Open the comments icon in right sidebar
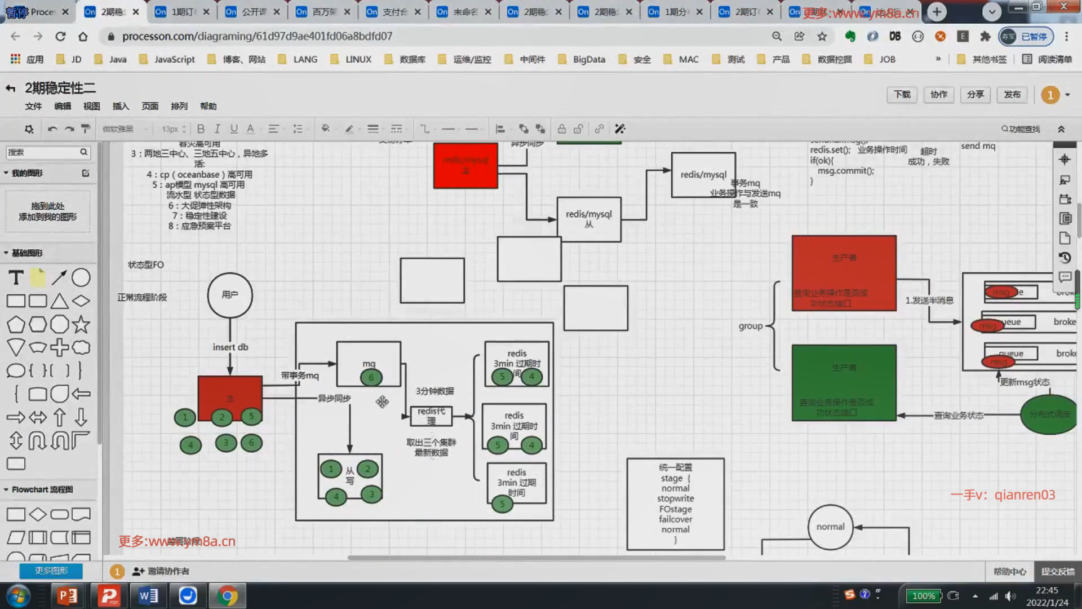 1065,277
